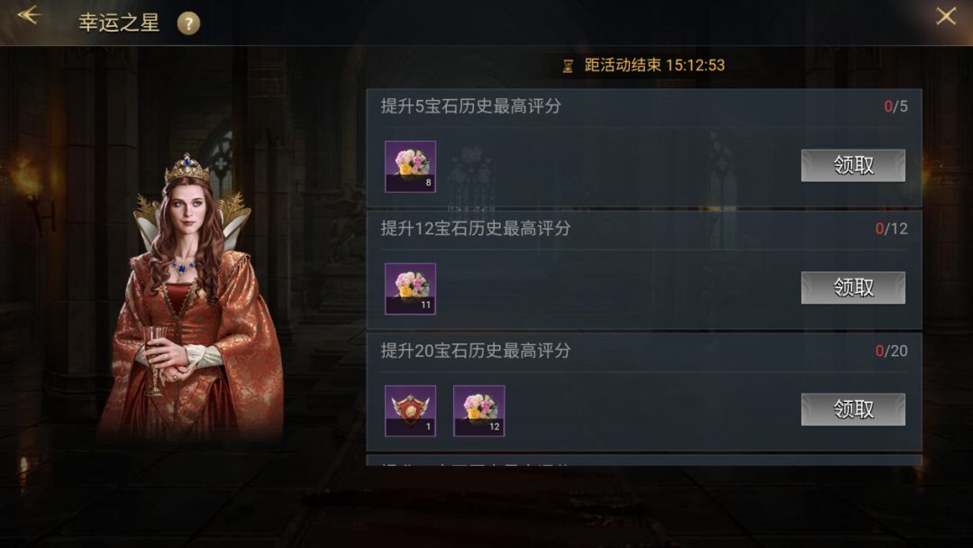
Task: Click the hourglass countdown timer icon
Action: (568, 66)
